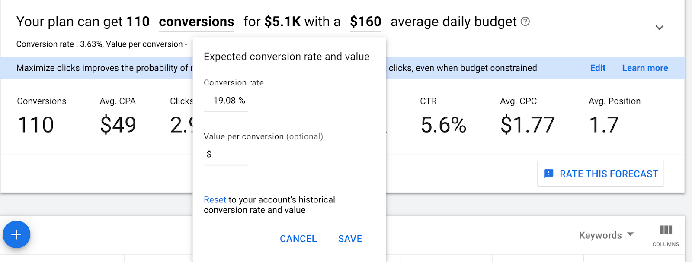Click the Value per conversion input field
Screen dimensions: 692x262
(226, 154)
